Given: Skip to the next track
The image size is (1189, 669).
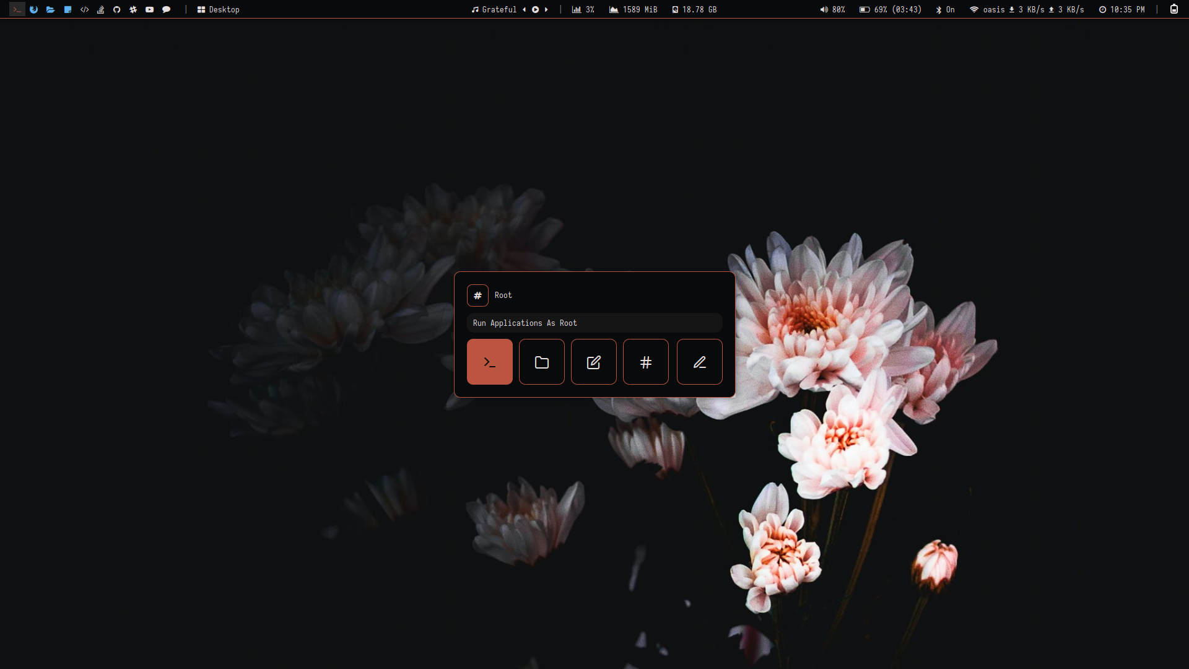Looking at the screenshot, I should coord(546,9).
